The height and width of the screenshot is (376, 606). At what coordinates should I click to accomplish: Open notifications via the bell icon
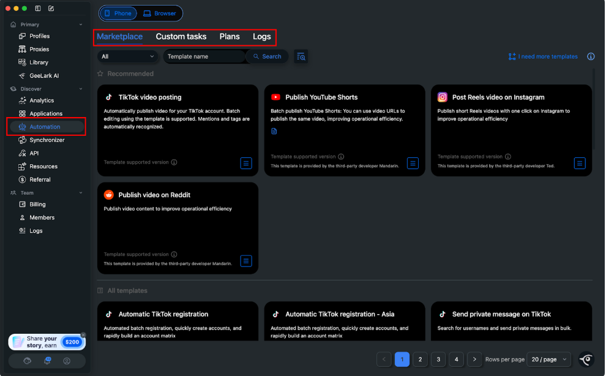point(47,361)
